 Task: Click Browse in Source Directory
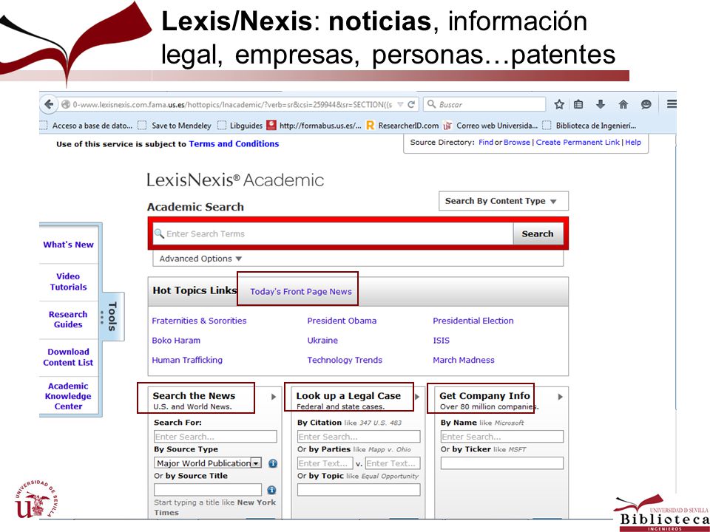[517, 142]
